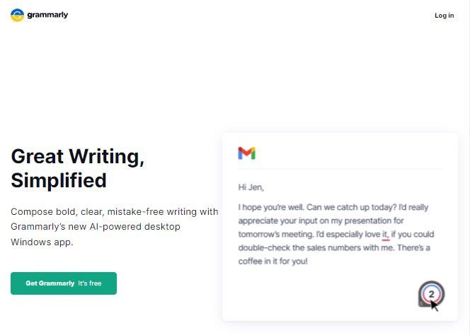470x335 pixels.
Task: Click the "Hi Jen," greeting
Action: tap(251, 187)
